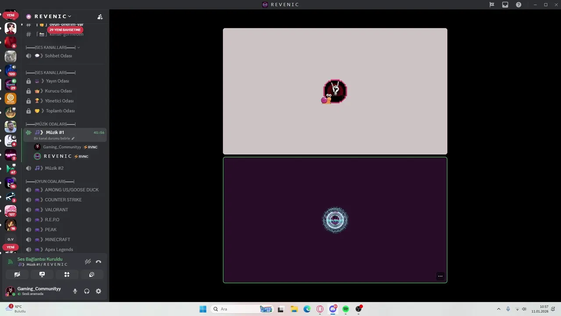Join the Apex Legends voice channel
The height and width of the screenshot is (316, 561).
(64, 249)
